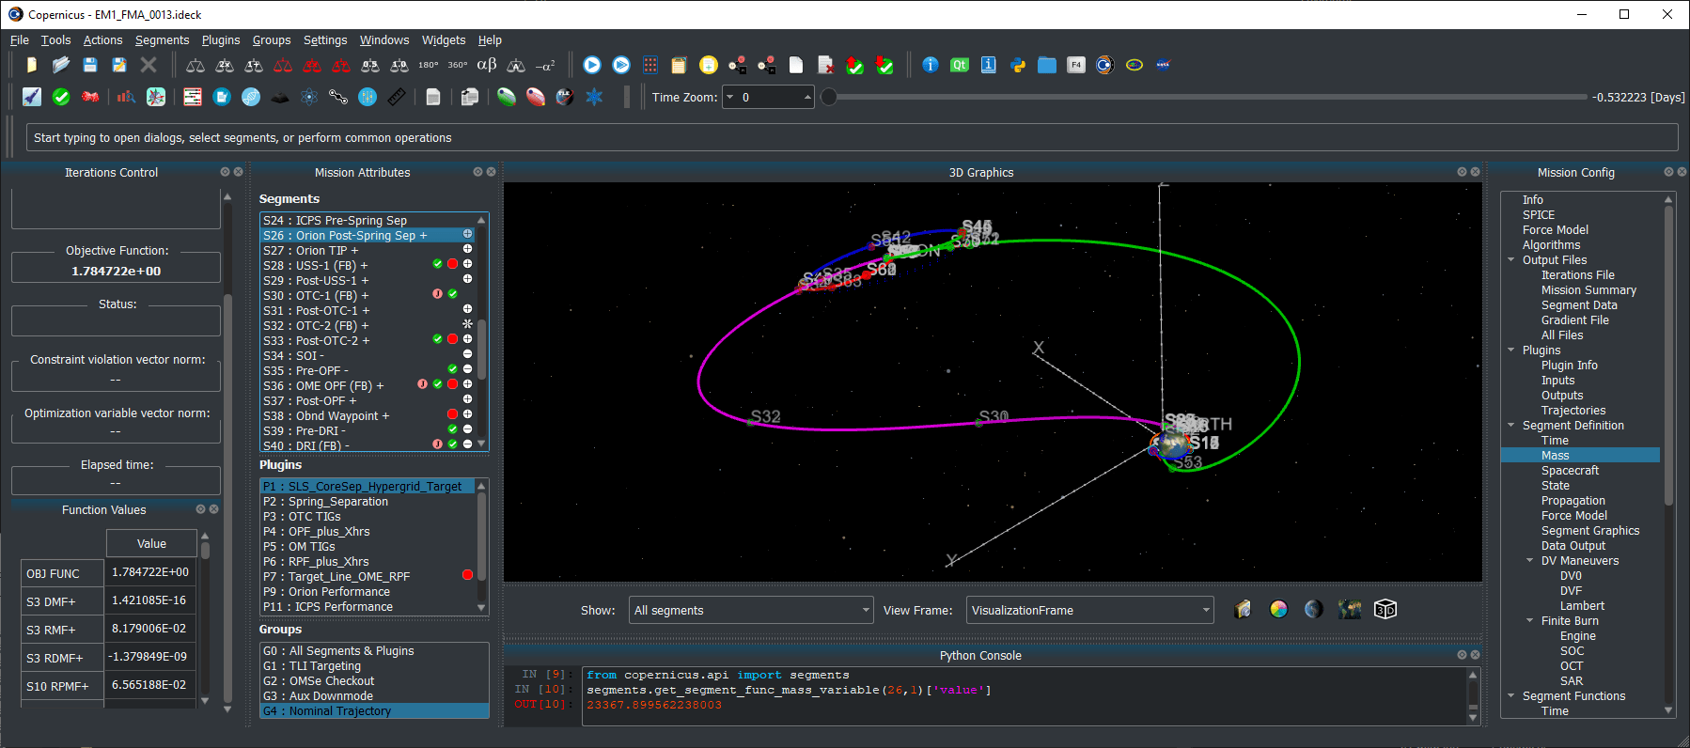Click the green check on S35 Pre-OPF

click(x=452, y=369)
